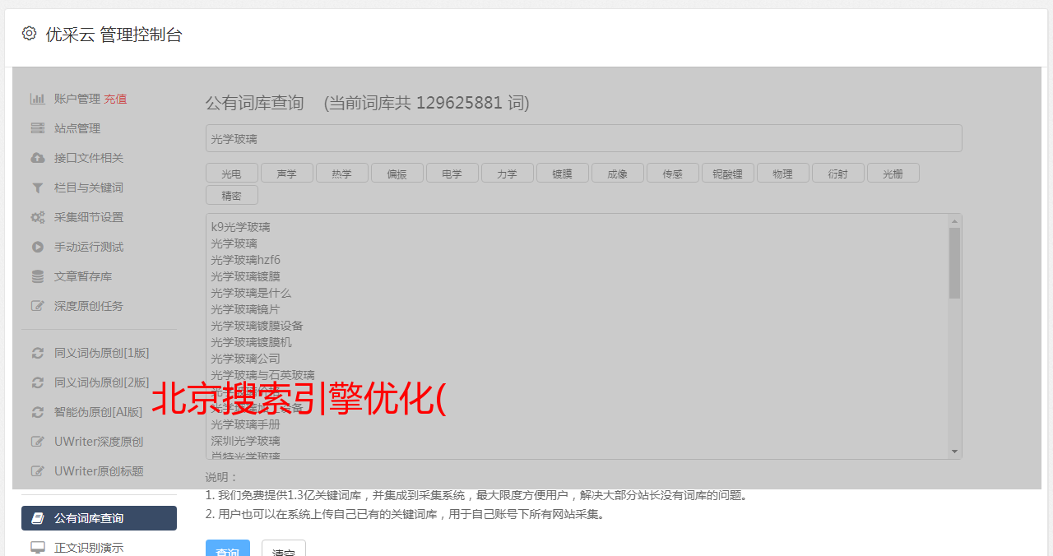Image resolution: width=1053 pixels, height=556 pixels.
Task: Click the gears icon for 采集细节设置
Action: 38,217
